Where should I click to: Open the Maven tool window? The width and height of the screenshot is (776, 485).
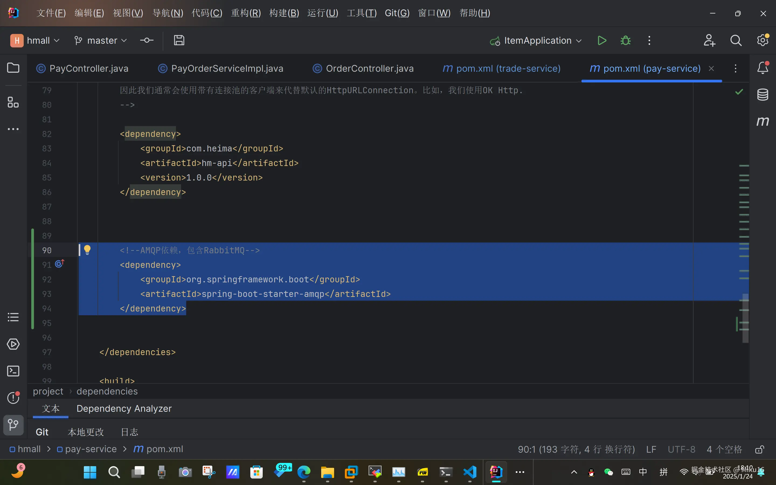(763, 121)
